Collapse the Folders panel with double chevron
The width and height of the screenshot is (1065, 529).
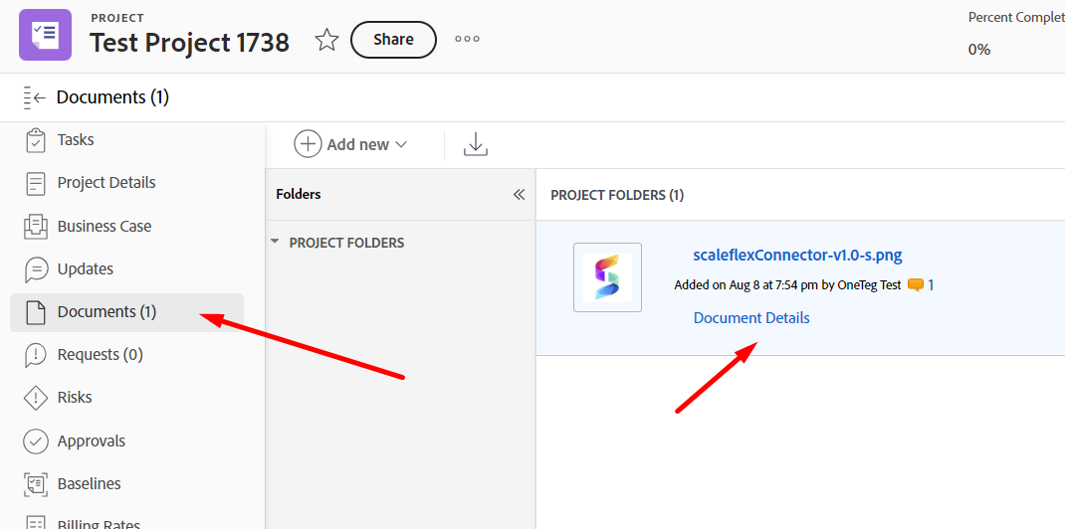point(519,195)
